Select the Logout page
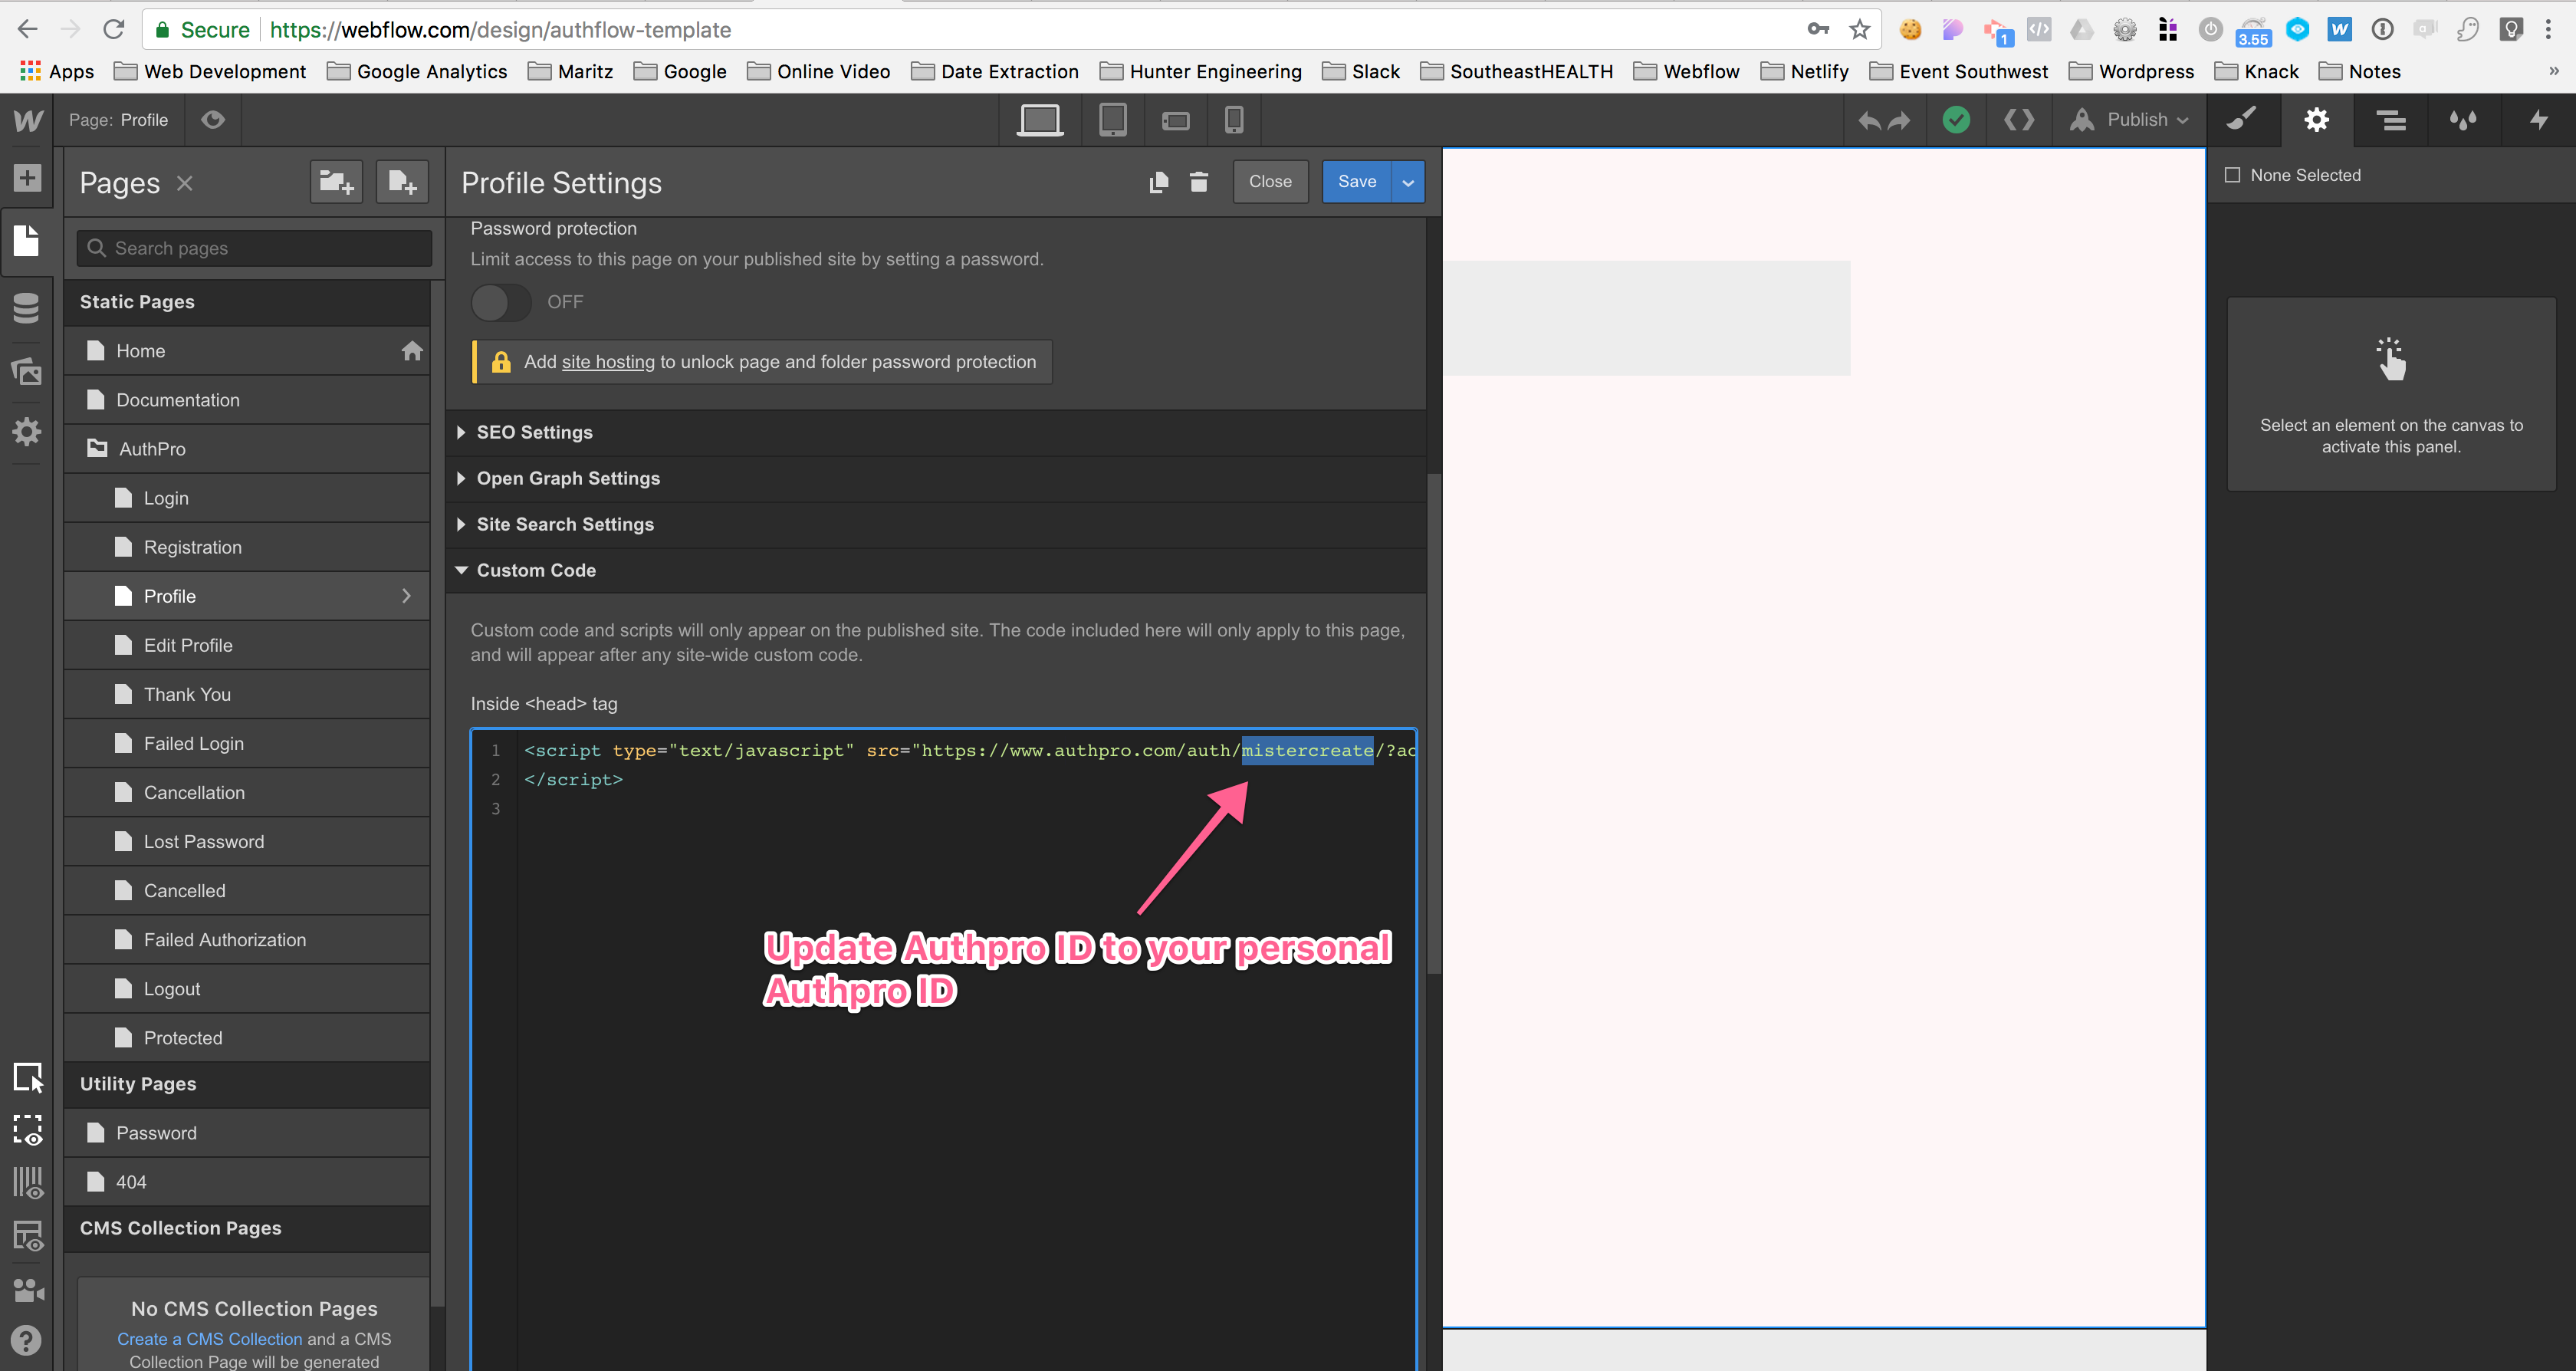 (247, 989)
